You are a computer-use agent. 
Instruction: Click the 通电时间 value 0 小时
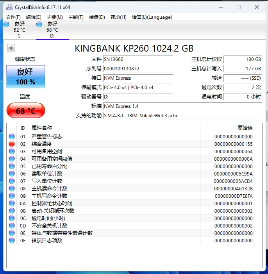coord(243,97)
